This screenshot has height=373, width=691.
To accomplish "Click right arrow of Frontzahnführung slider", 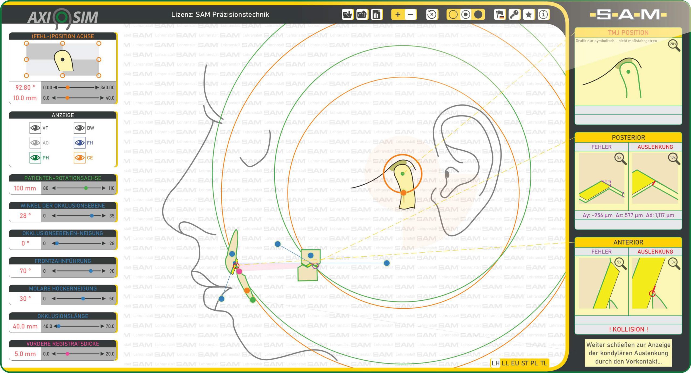I will (104, 271).
